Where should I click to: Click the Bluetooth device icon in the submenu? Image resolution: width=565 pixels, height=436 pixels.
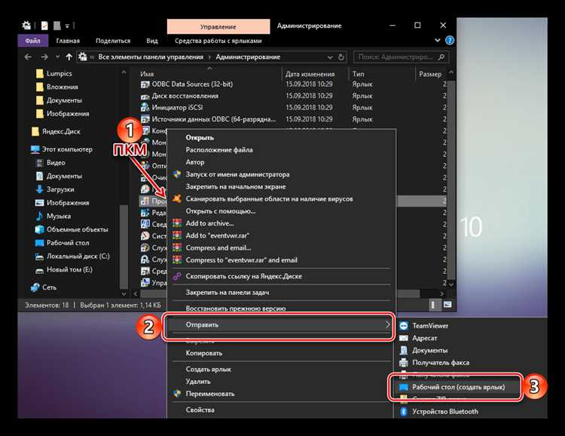pyautogui.click(x=404, y=411)
